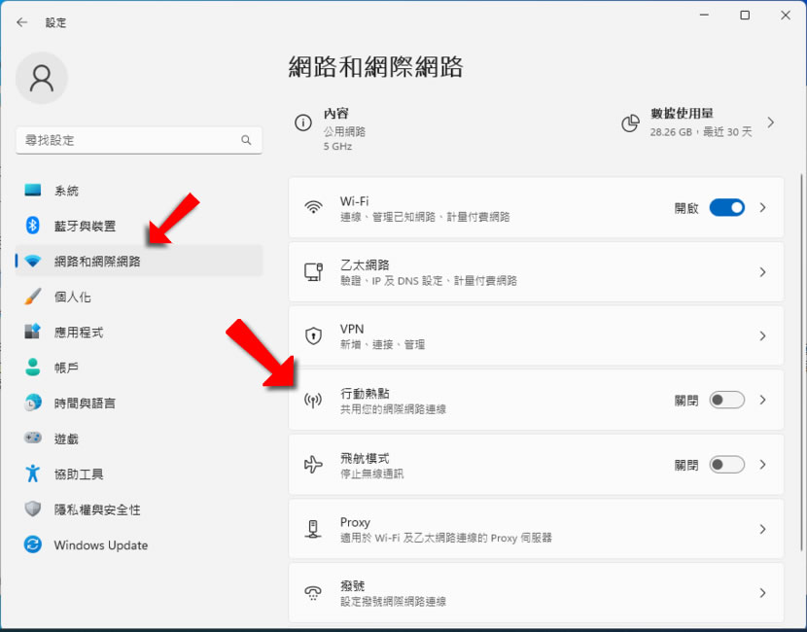Select 隱私權與安全性 in the sidebar
The width and height of the screenshot is (807, 632).
(x=139, y=509)
